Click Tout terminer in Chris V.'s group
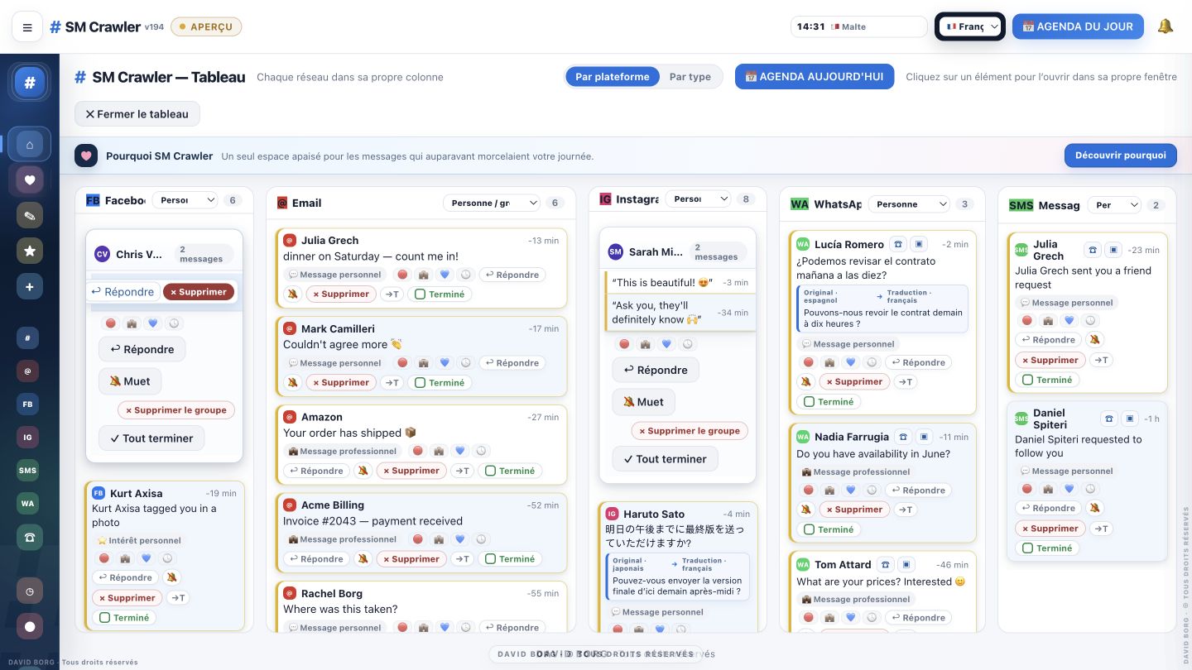 pyautogui.click(x=151, y=438)
